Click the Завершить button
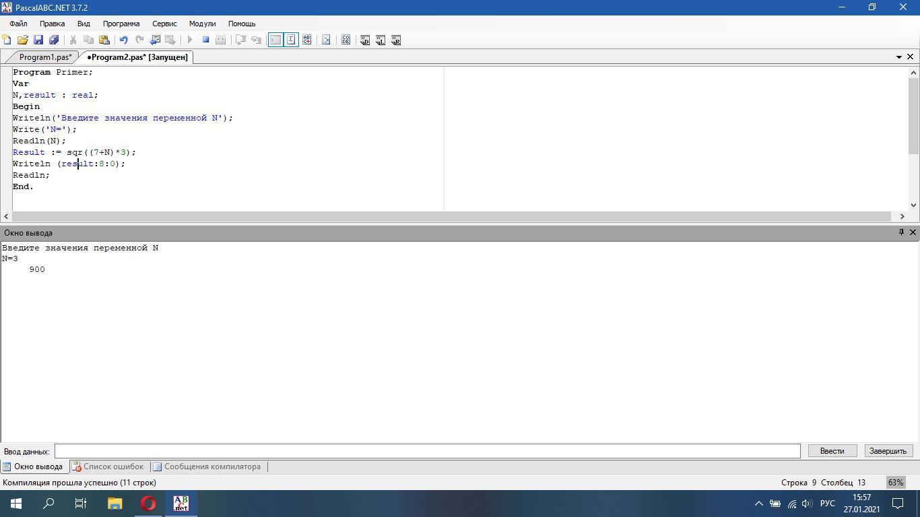 pos(888,451)
